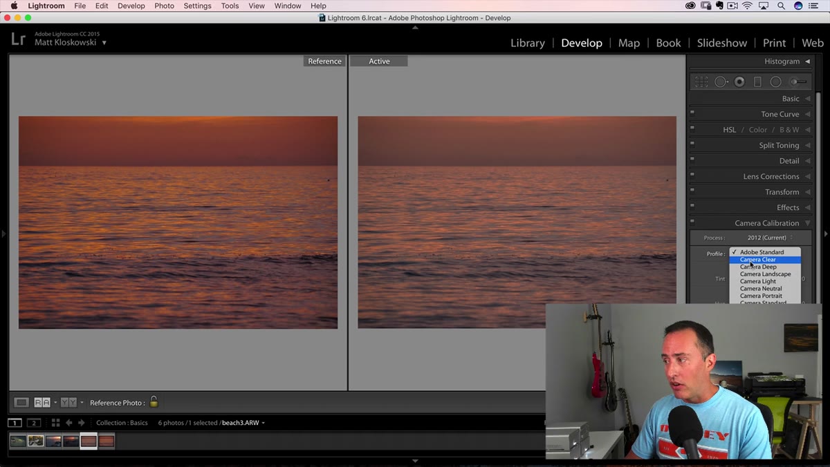Switch to the Library module
This screenshot has width=830, height=467.
(x=528, y=43)
